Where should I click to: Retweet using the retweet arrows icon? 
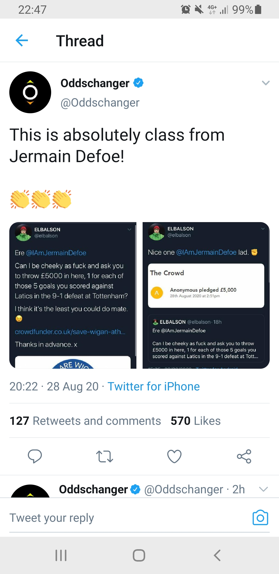pos(104,456)
